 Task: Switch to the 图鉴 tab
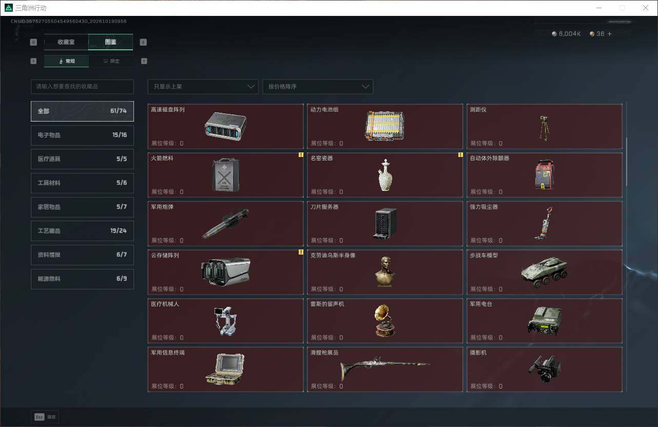[111, 42]
